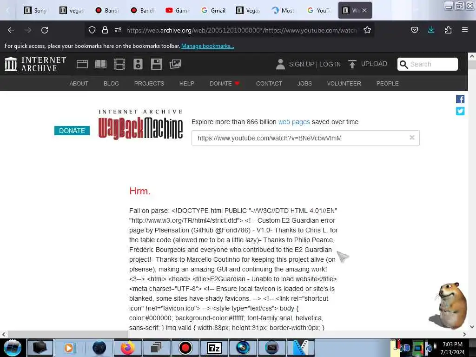Image resolution: width=476 pixels, height=357 pixels.
Task: Open the tracking protection shield icon
Action: (92, 30)
